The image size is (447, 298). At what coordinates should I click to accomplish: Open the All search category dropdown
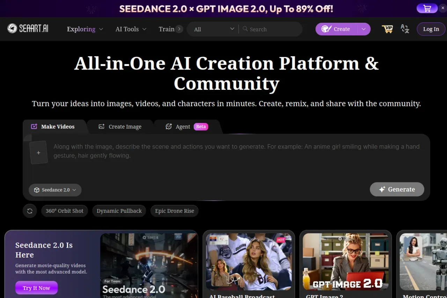coord(214,29)
